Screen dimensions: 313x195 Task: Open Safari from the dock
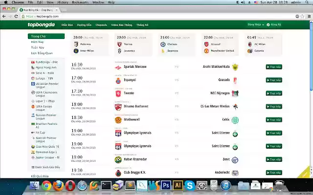click(x=82, y=186)
